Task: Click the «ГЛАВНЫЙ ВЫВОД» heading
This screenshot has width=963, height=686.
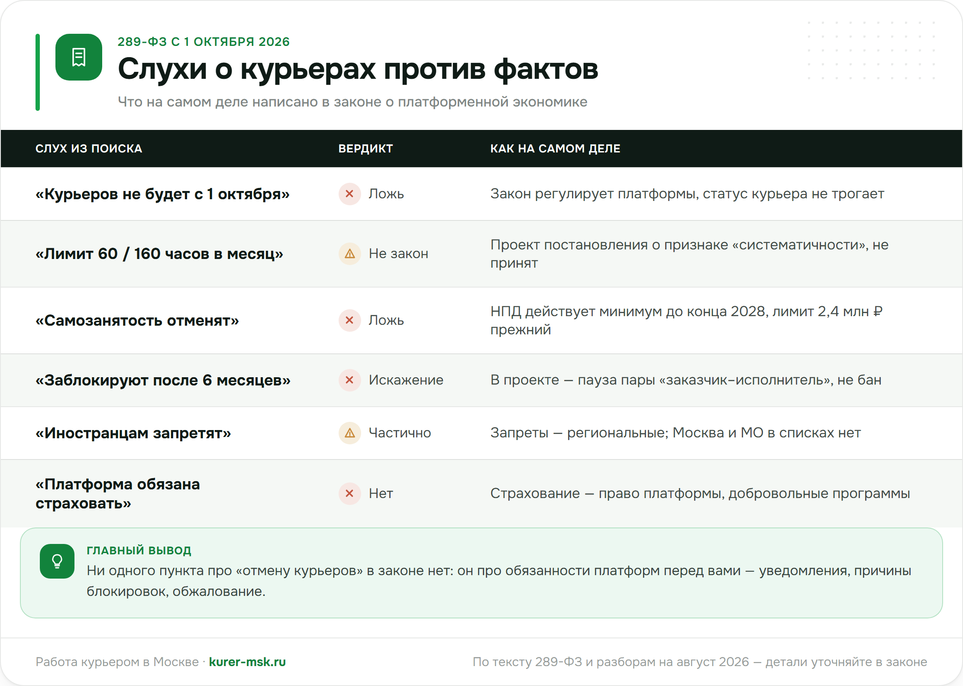Action: (x=139, y=550)
